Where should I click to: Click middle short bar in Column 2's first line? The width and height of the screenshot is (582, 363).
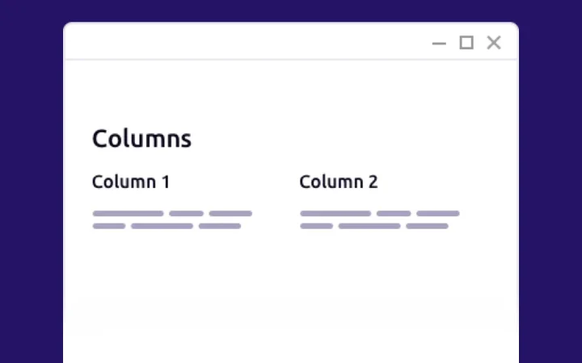(394, 214)
